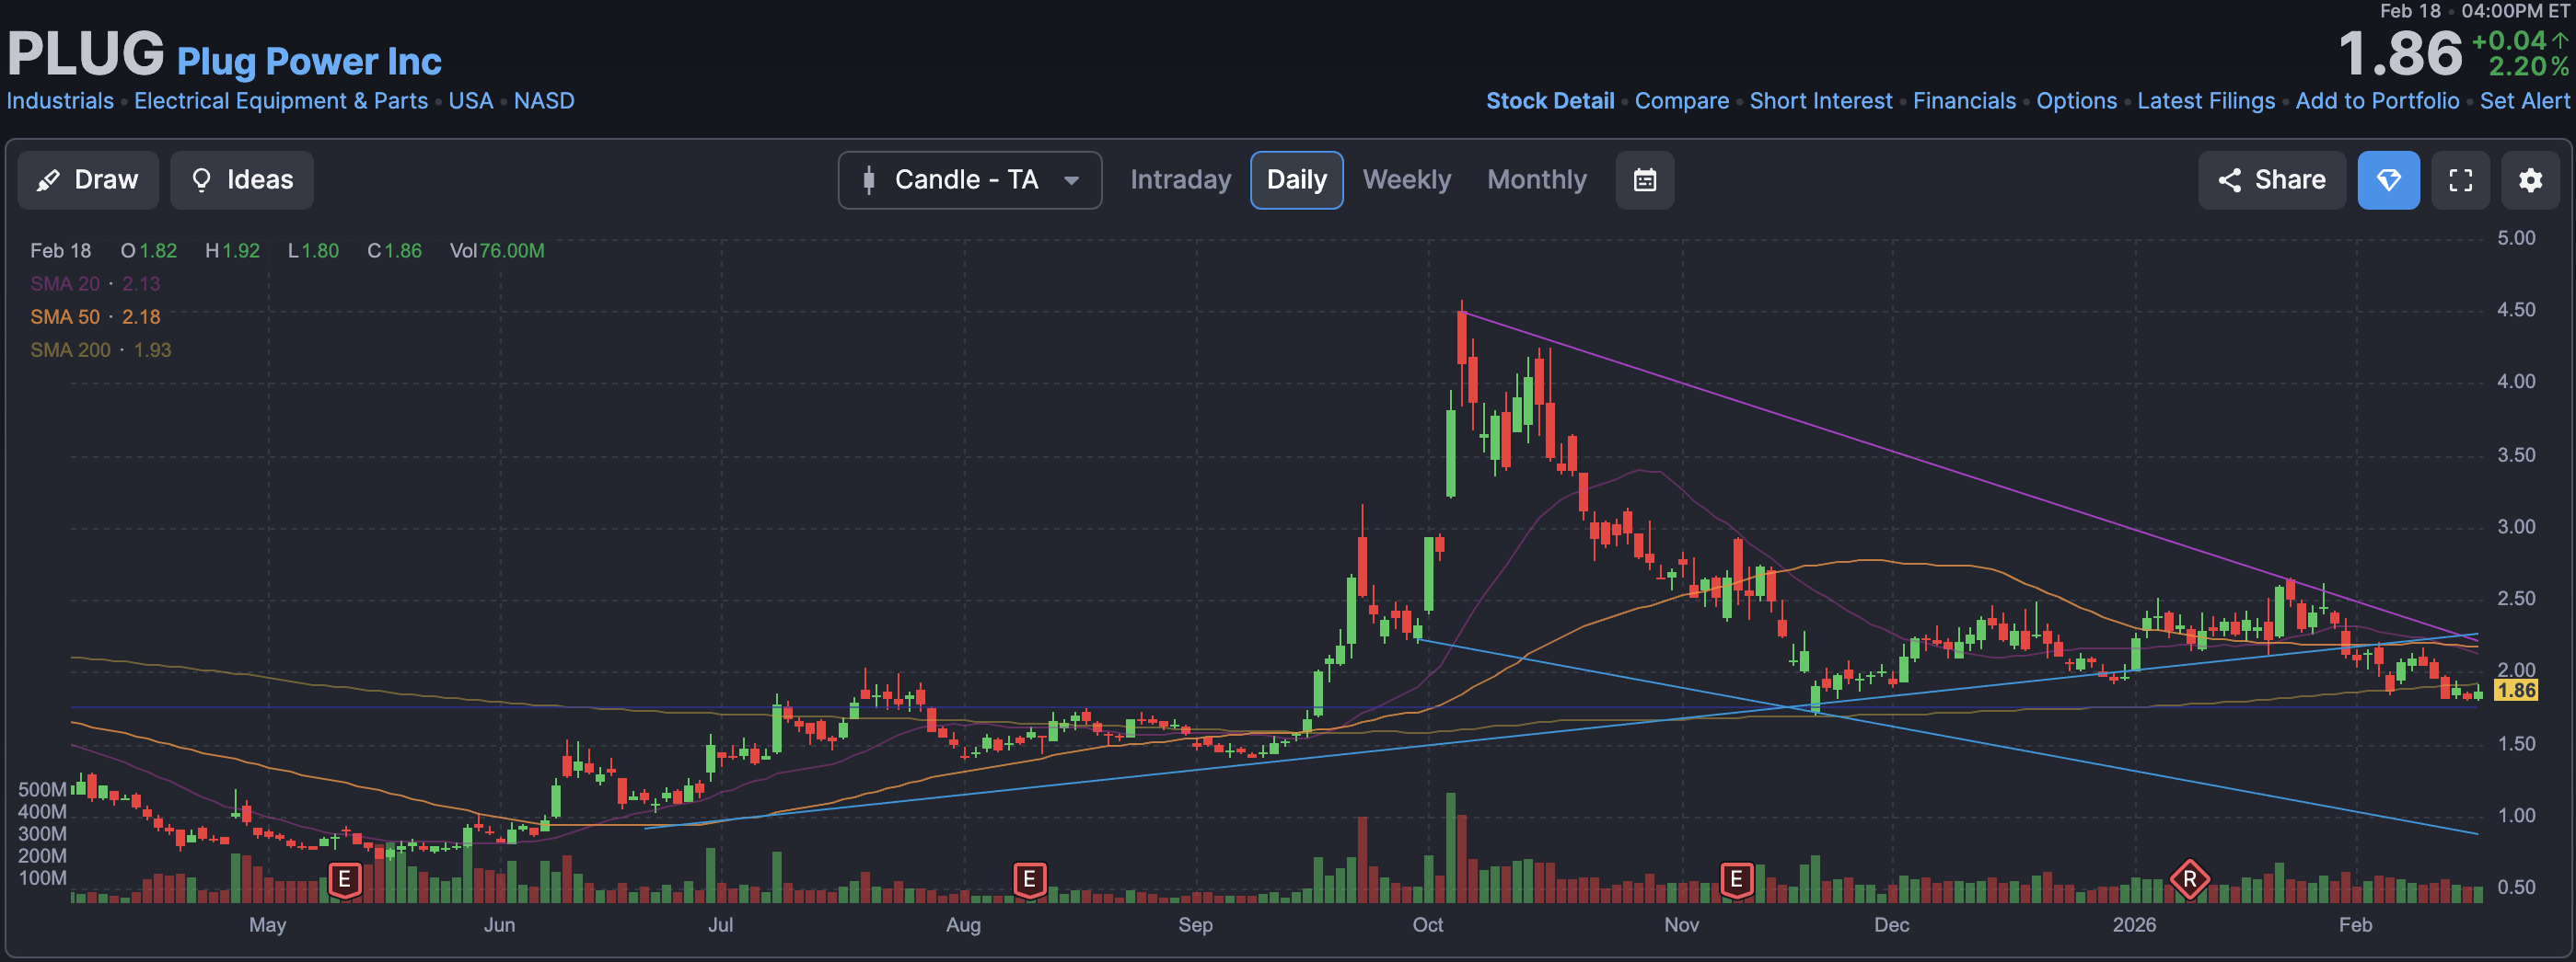The height and width of the screenshot is (962, 2576).
Task: Click the Share button
Action: (2272, 180)
